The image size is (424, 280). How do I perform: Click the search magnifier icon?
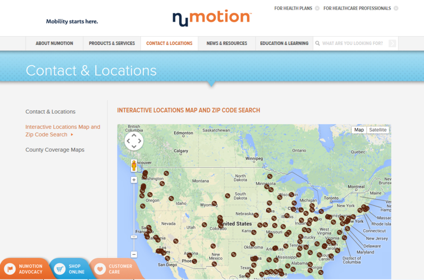[318, 43]
